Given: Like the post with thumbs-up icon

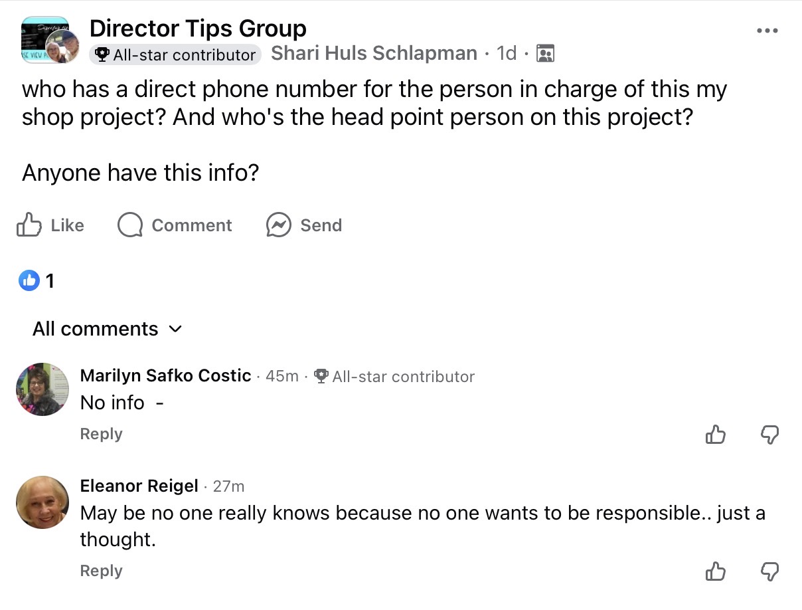Looking at the screenshot, I should pos(29,225).
